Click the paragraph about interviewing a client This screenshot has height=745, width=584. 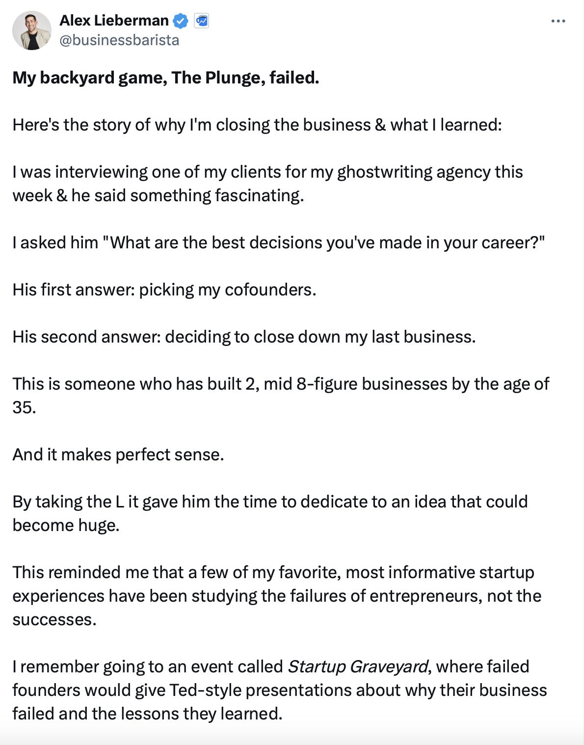[x=267, y=184]
